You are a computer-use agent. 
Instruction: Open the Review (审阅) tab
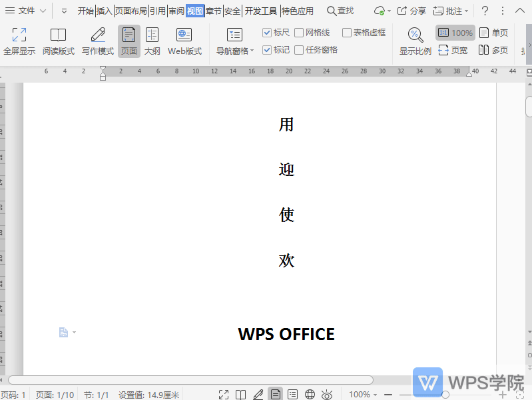tap(176, 11)
